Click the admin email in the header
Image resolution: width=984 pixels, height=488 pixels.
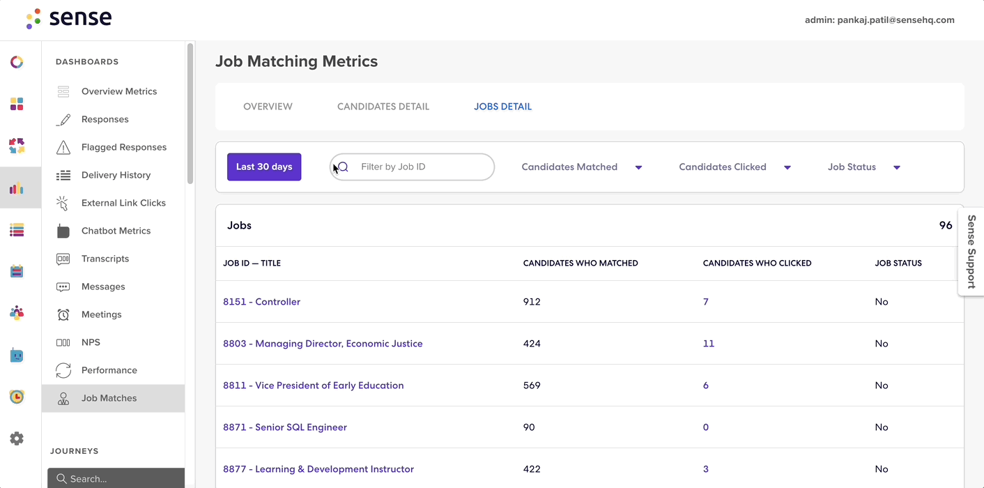click(879, 20)
